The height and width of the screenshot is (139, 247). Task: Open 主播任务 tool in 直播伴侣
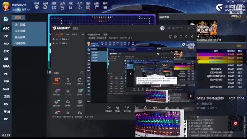(x=80, y=81)
